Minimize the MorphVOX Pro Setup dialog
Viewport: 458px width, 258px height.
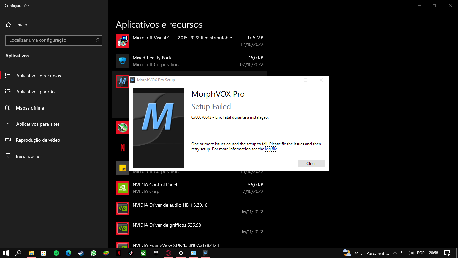[x=291, y=80]
